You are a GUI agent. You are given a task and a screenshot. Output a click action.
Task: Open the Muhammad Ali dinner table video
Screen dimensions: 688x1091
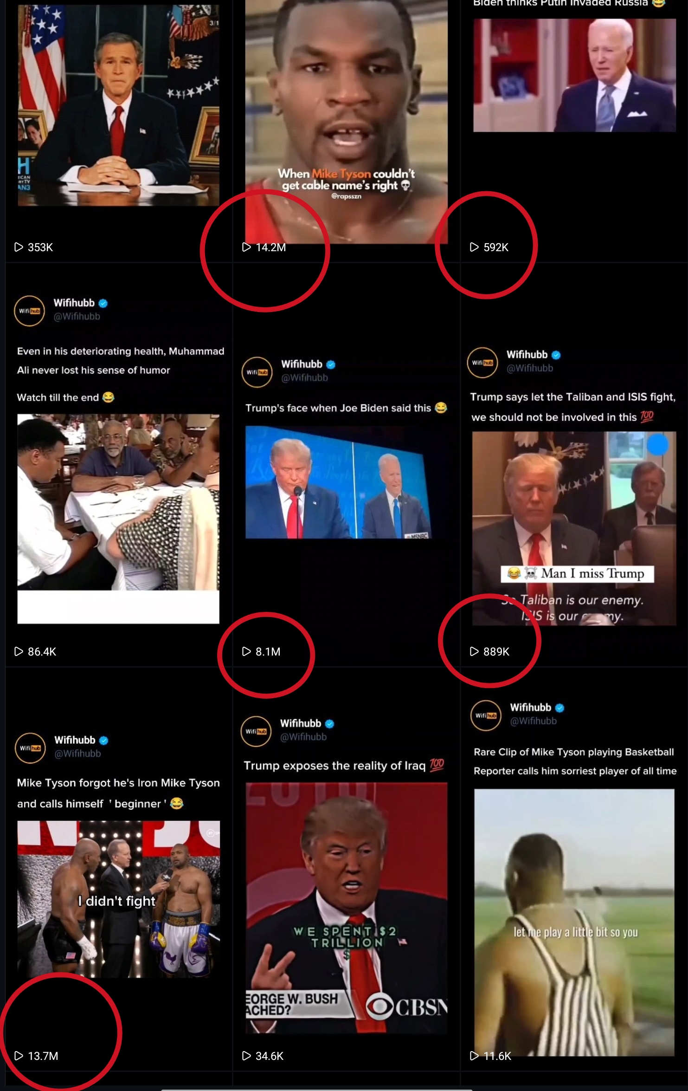coord(118,519)
